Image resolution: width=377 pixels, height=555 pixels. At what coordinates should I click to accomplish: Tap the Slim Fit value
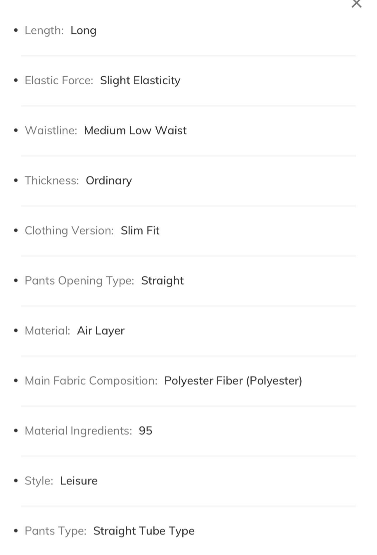pyautogui.click(x=140, y=230)
